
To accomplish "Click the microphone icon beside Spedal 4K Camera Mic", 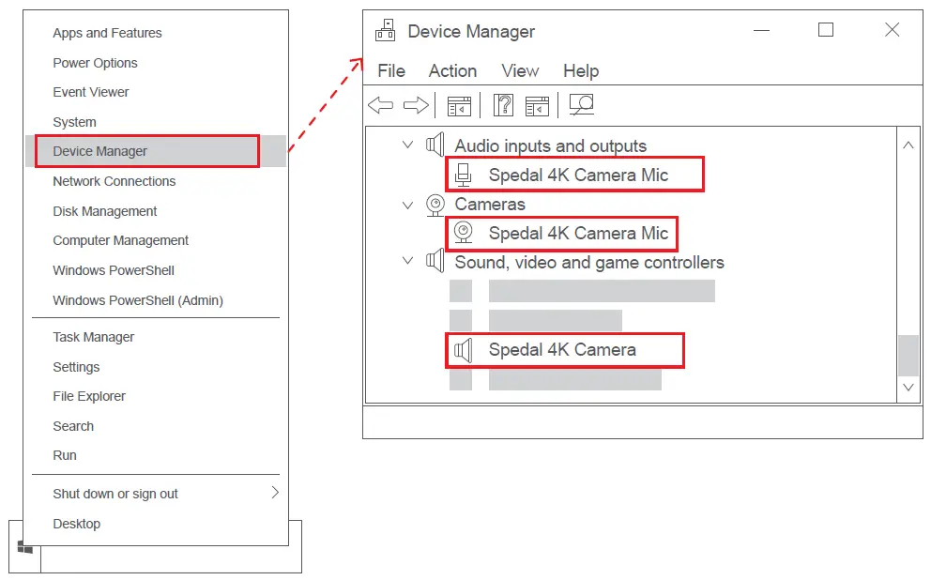I will (x=463, y=175).
